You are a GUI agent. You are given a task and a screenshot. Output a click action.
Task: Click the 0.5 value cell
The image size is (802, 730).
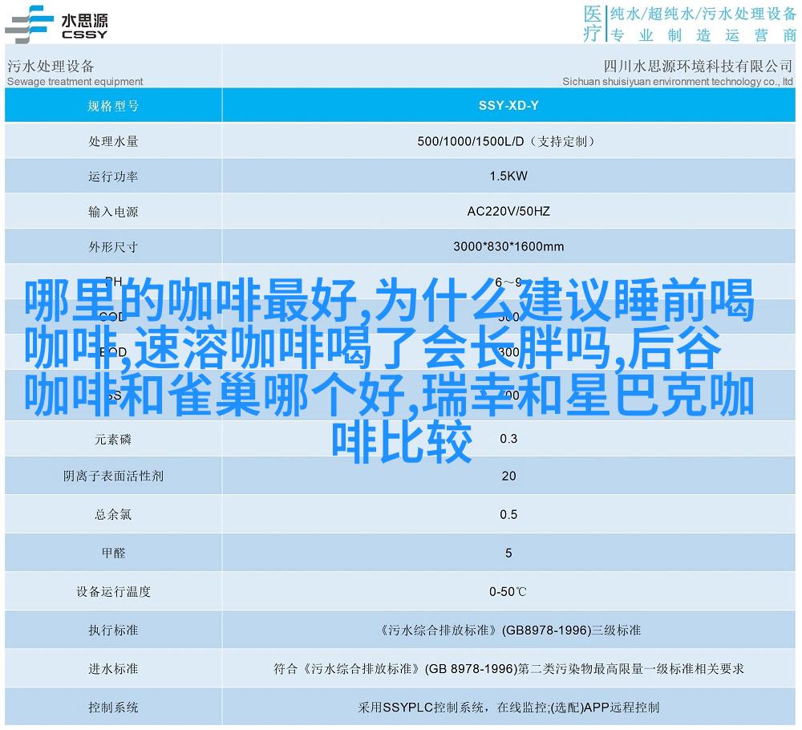pos(508,515)
